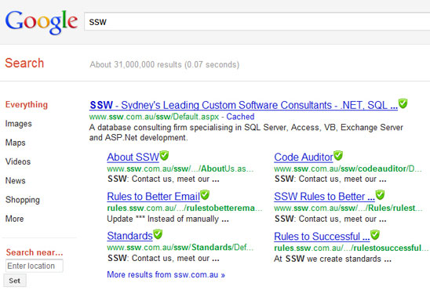The image size is (430, 290).
Task: Click in the search box containing ssw
Action: pos(257,22)
